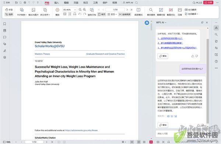Click the red Share (分享) button
This screenshot has height=144, width=221.
point(208,3)
